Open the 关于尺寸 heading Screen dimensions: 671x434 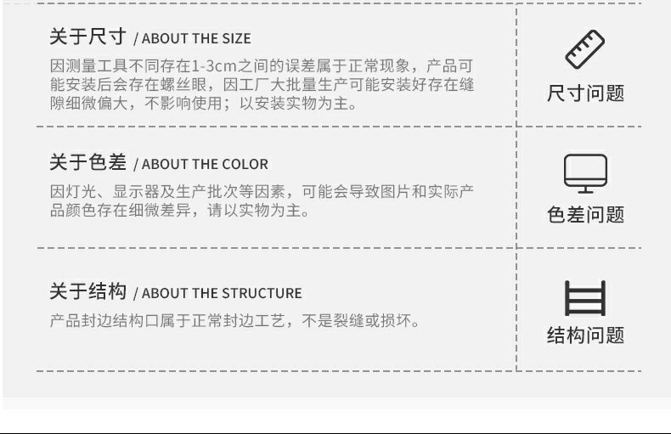(x=87, y=37)
